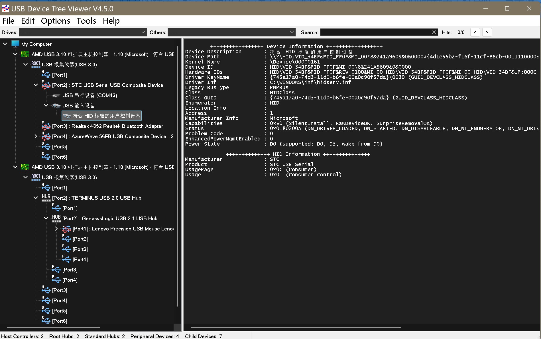
Task: Click Peripheral Devices: 4 in status bar
Action: 155,336
